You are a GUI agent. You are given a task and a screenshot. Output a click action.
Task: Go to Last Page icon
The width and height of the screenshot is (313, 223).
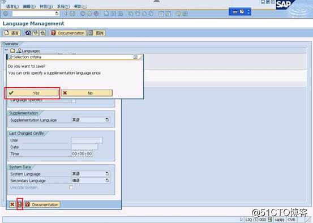click(x=151, y=14)
